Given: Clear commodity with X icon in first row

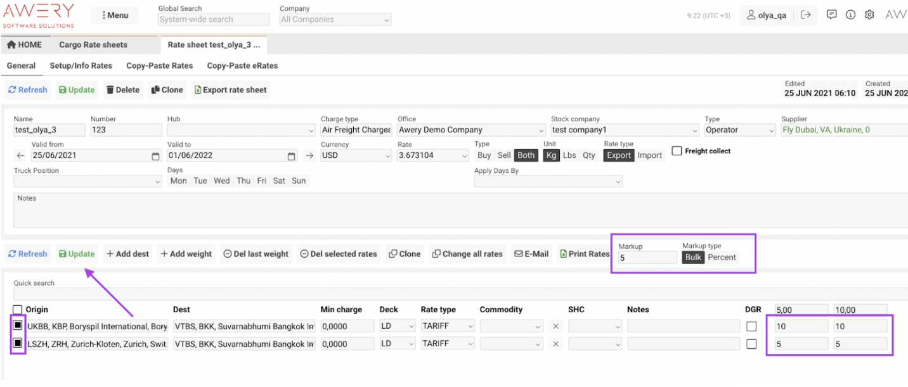Looking at the screenshot, I should pyautogui.click(x=555, y=327).
